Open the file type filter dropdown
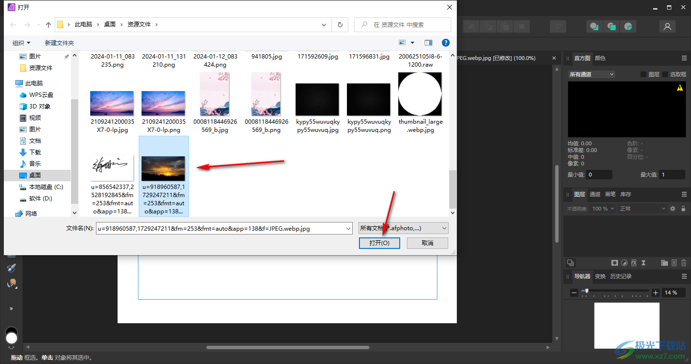This screenshot has width=691, height=364. [404, 228]
